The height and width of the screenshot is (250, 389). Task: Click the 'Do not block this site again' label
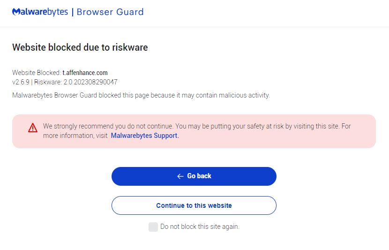[x=200, y=227]
